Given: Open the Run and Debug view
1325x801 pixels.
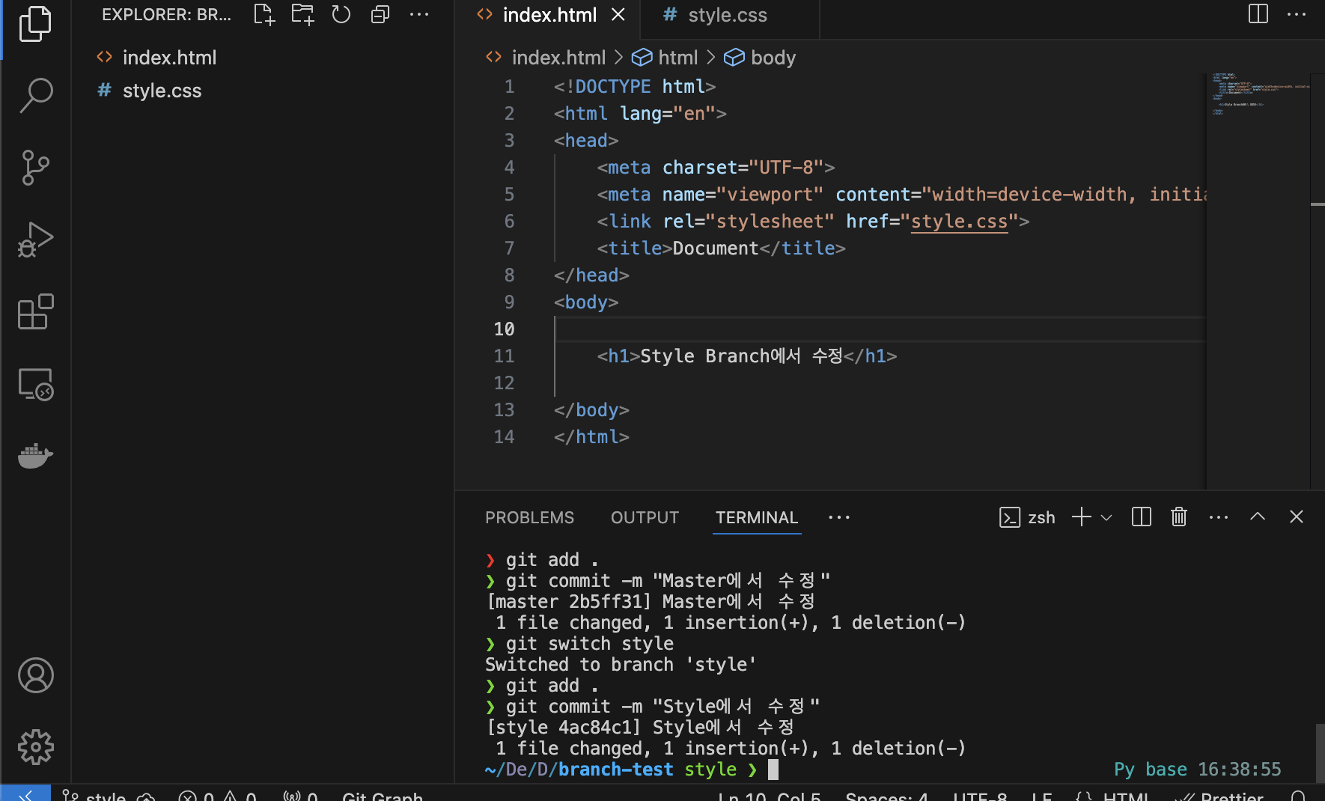Looking at the screenshot, I should [35, 240].
